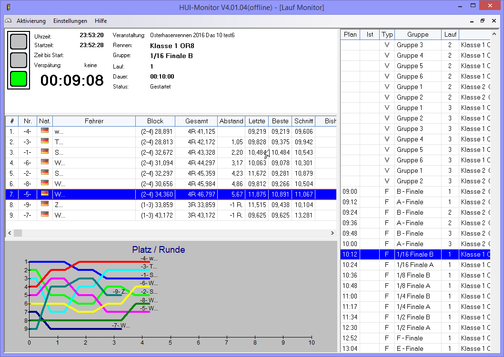
Task: Open the Aktivierung menu
Action: click(x=31, y=21)
